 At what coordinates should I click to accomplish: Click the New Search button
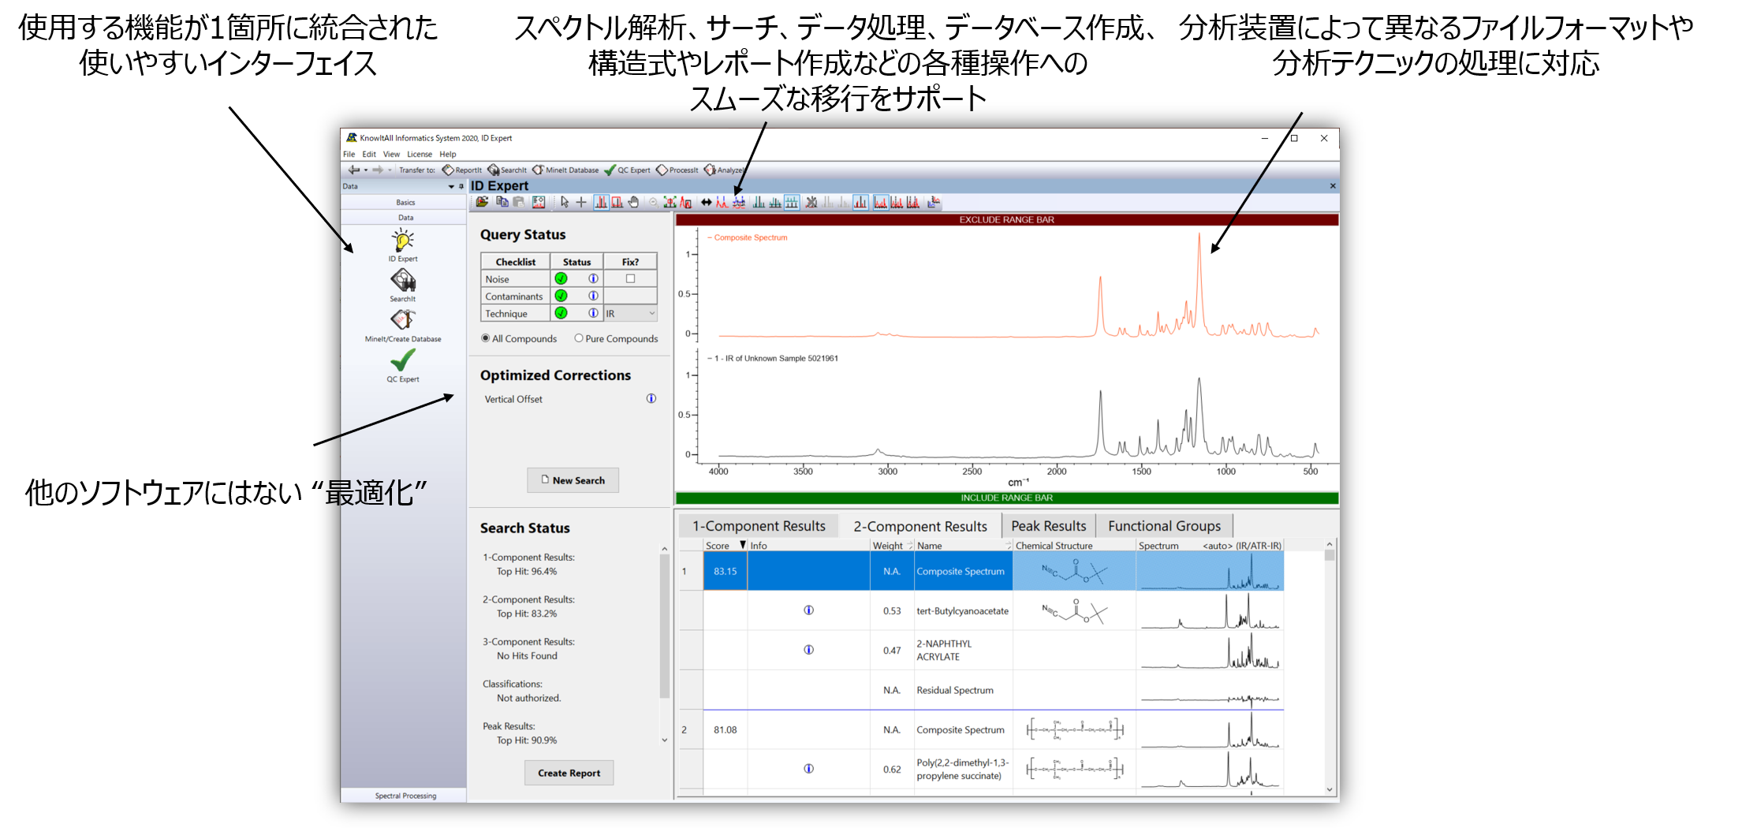[573, 479]
